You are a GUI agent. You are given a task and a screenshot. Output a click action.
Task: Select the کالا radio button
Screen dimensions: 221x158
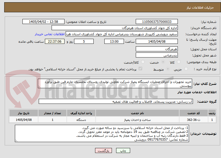point(179,62)
